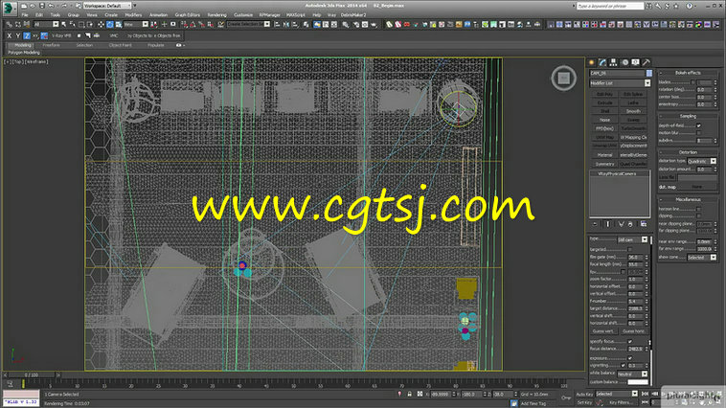
Task: Click the Guess vert. button
Action: coord(603,331)
